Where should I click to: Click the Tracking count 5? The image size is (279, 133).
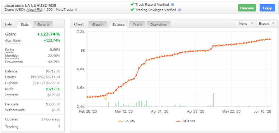pos(60,127)
